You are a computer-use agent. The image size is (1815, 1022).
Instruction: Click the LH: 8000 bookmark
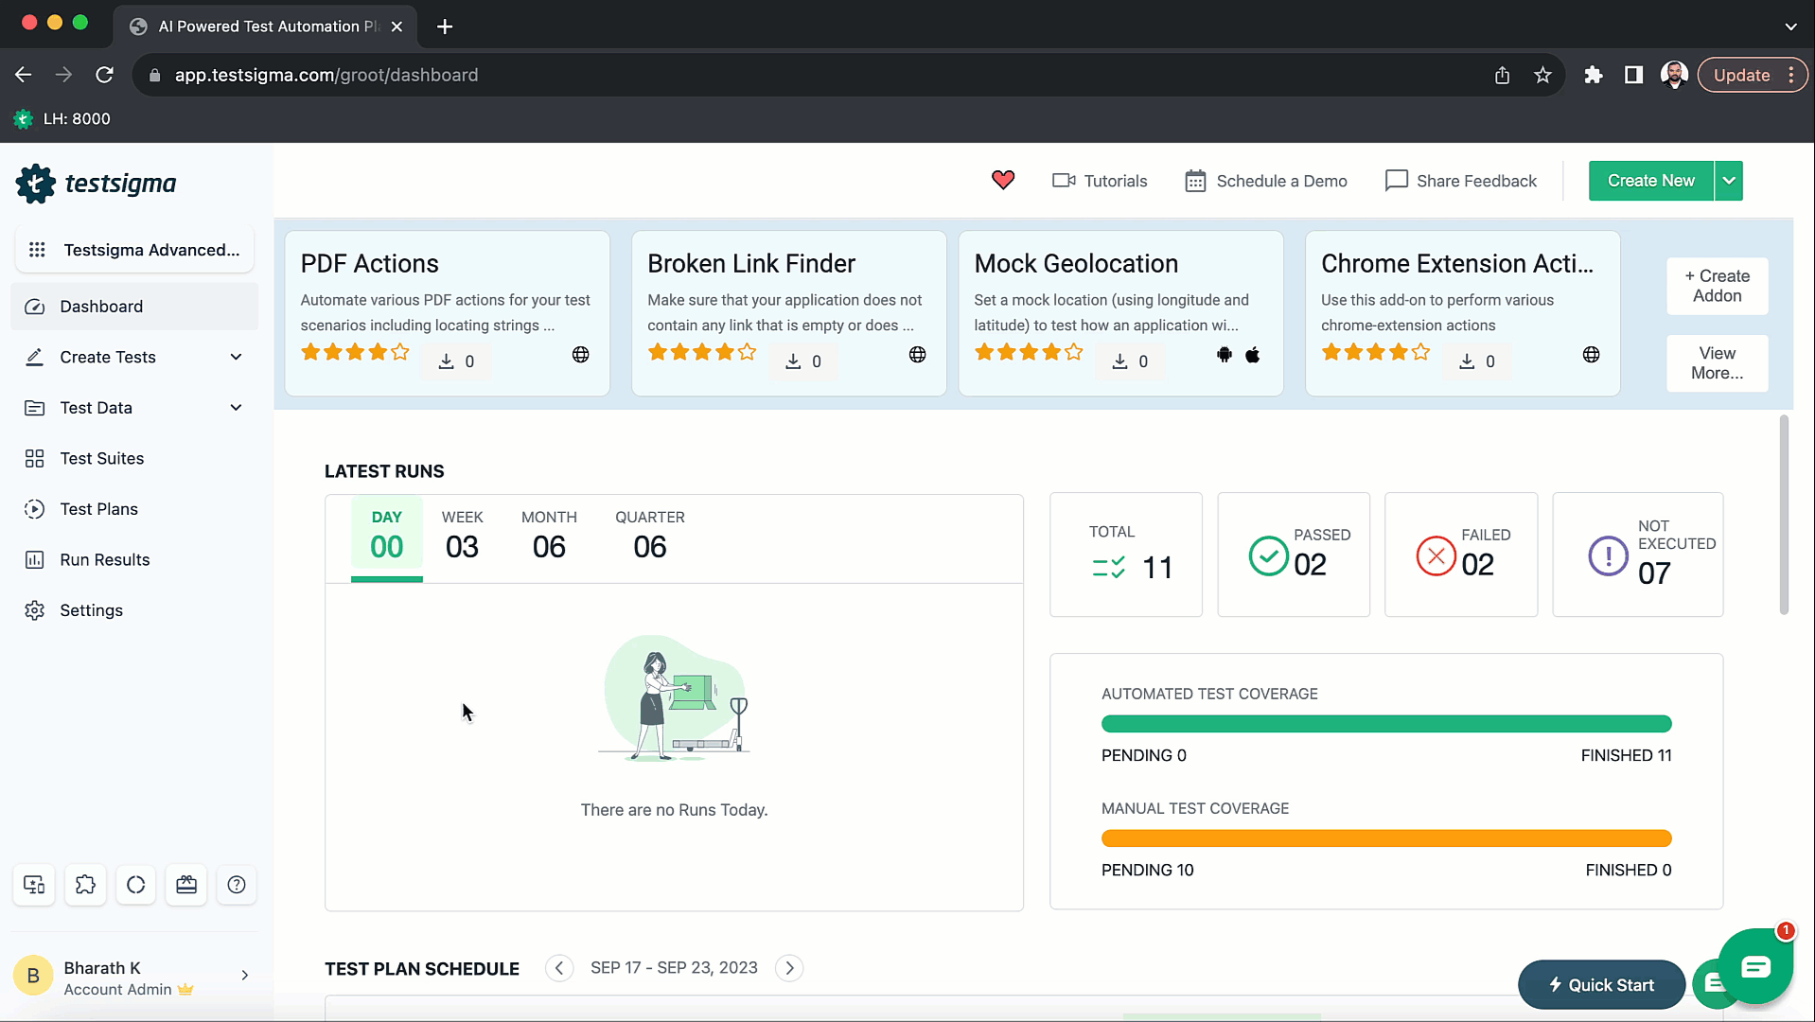click(x=62, y=118)
